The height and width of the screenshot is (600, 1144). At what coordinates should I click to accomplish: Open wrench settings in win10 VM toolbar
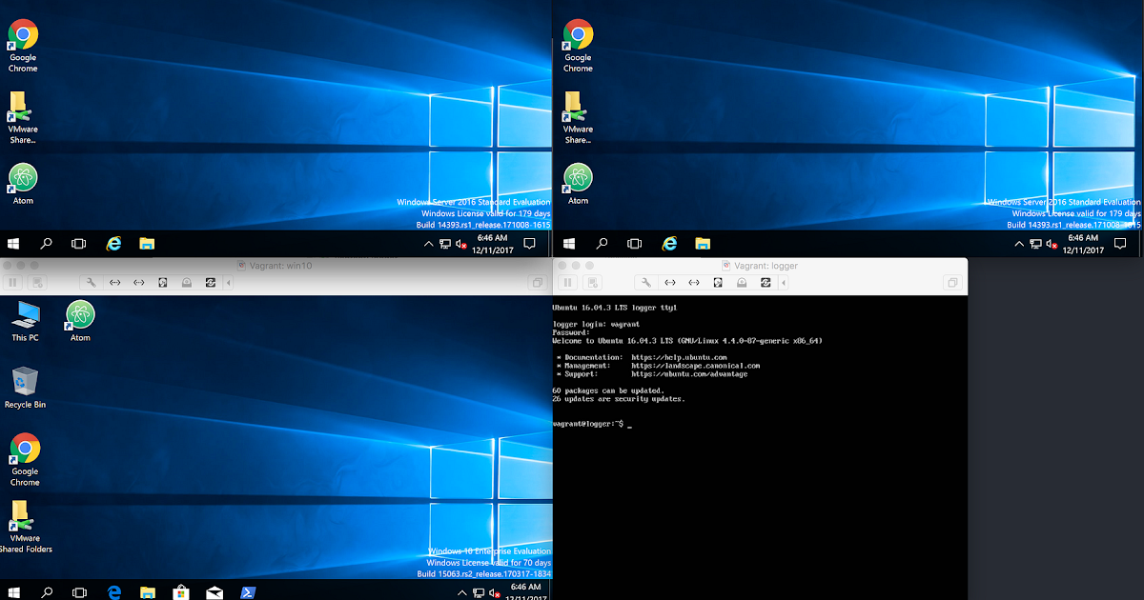pyautogui.click(x=91, y=283)
